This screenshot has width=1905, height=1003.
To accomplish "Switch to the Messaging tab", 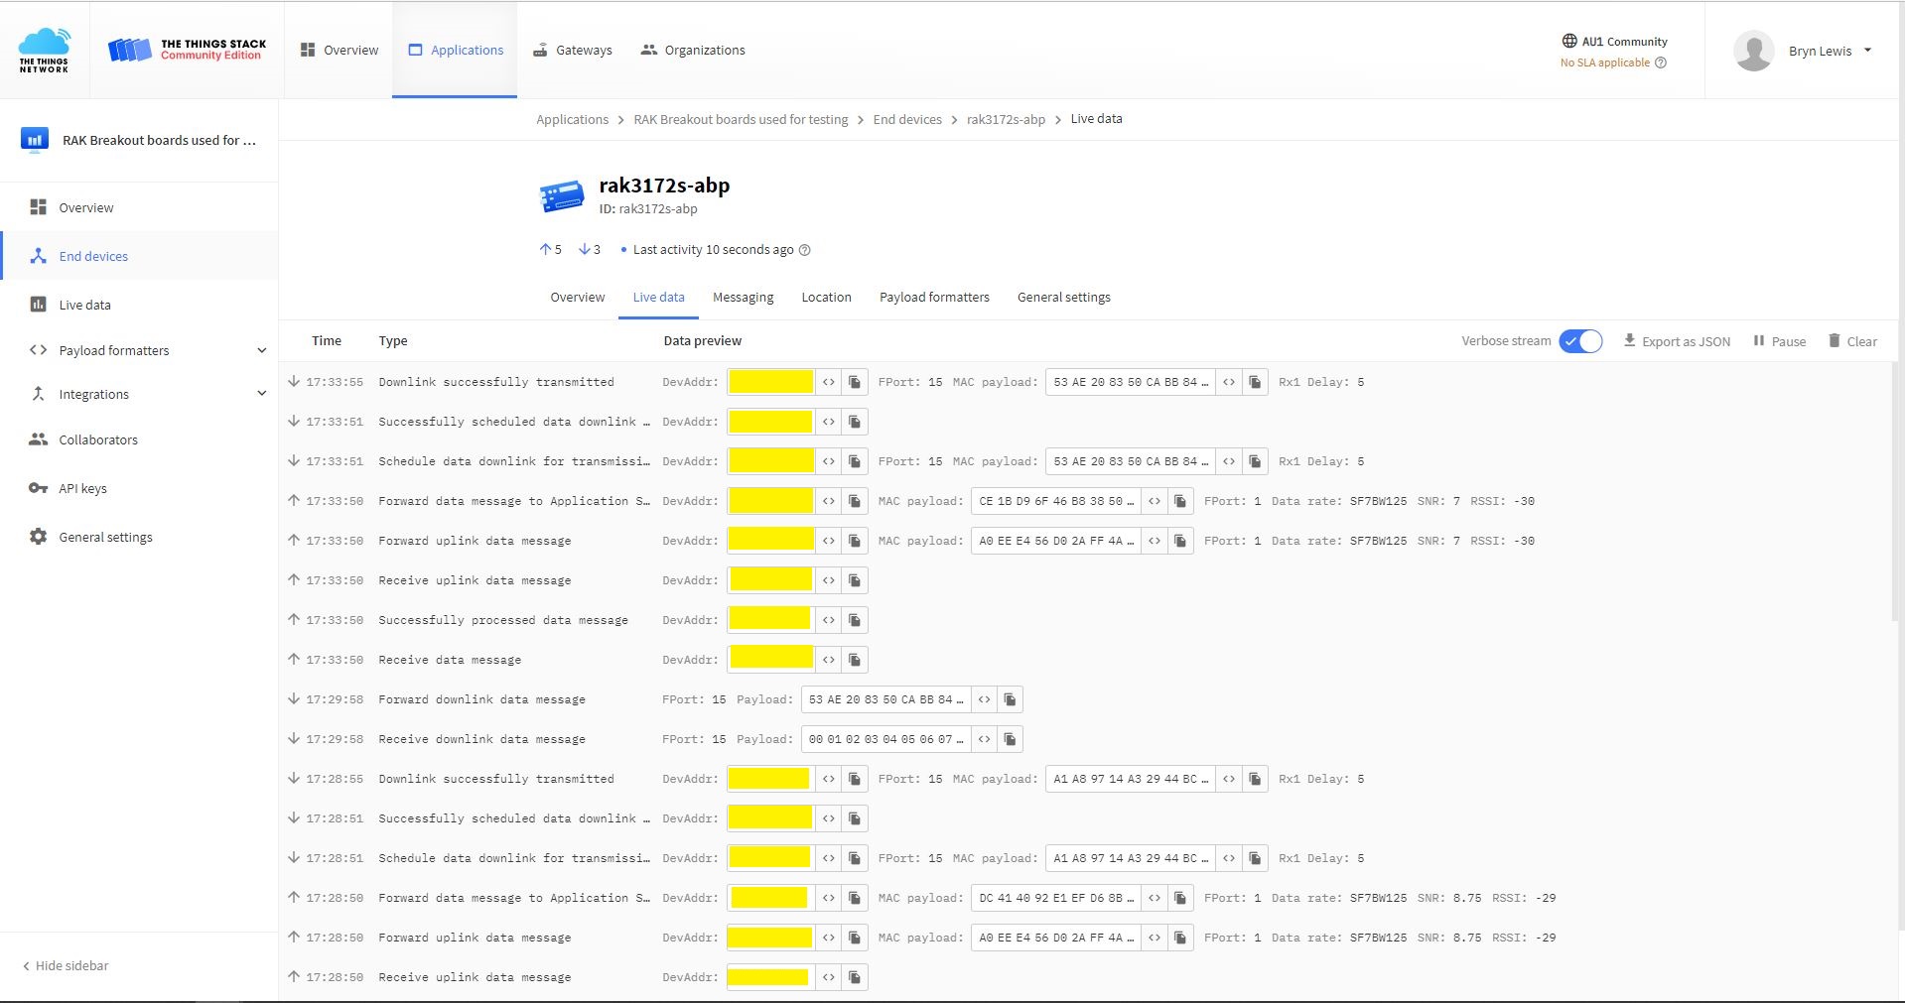I will (x=743, y=298).
